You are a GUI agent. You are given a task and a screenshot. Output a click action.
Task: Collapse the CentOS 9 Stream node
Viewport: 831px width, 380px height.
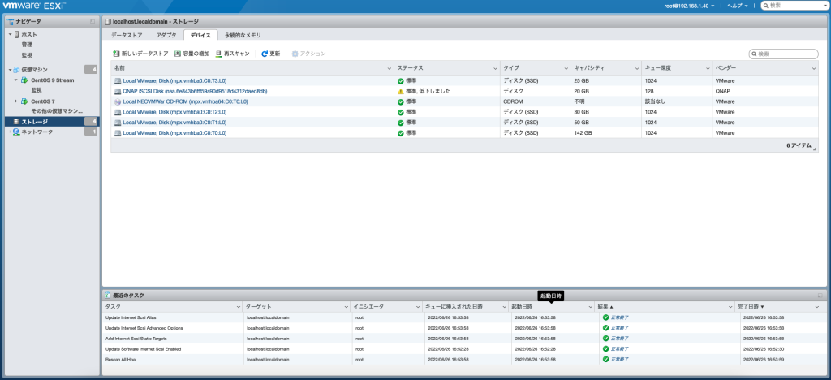coord(16,80)
